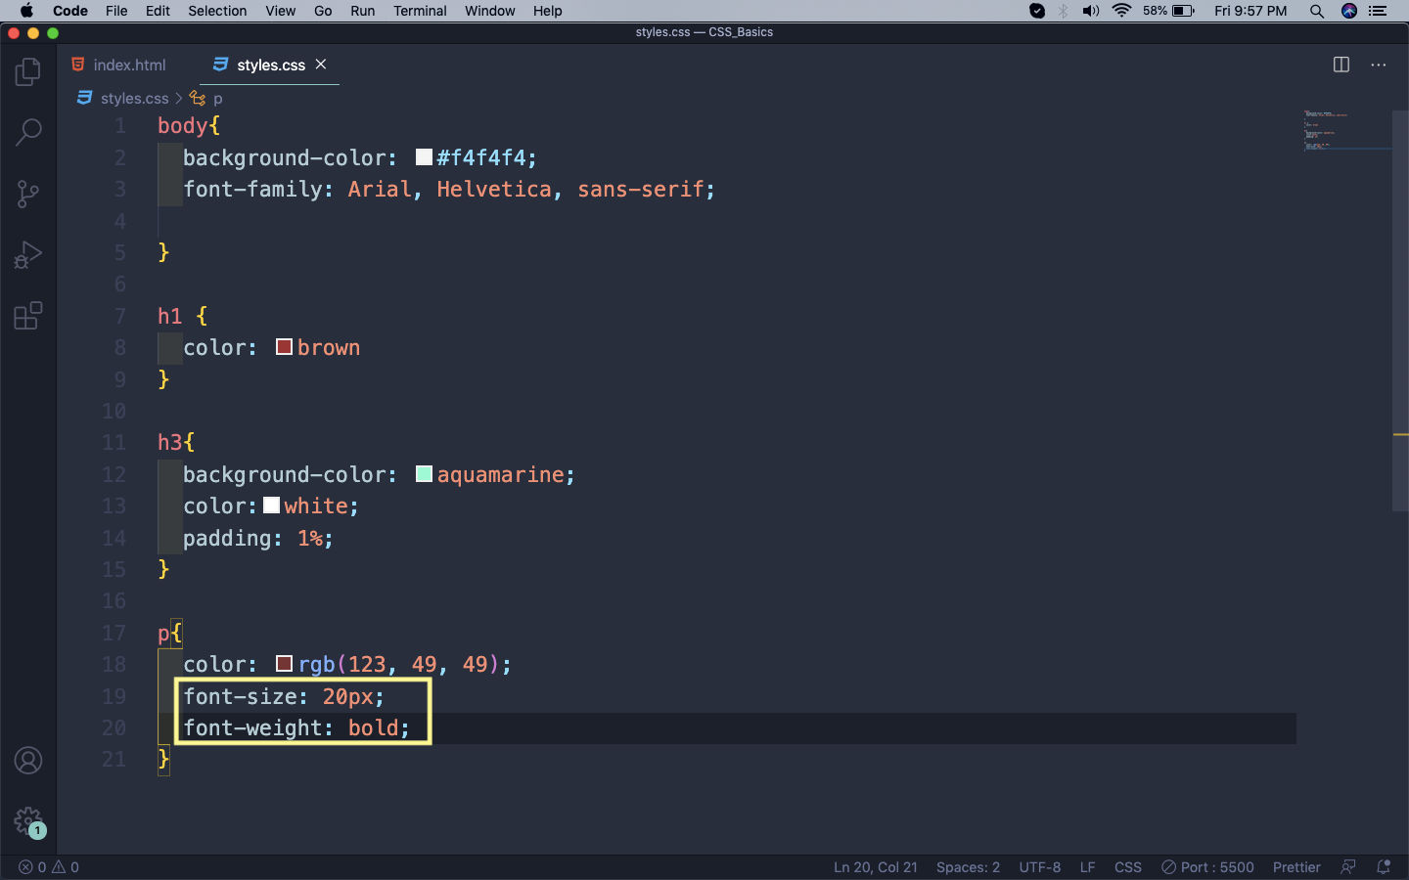1409x880 pixels.
Task: Open the Siri icon in menu bar
Action: click(x=1349, y=11)
